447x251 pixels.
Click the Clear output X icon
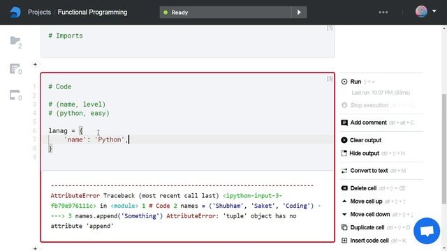344,140
